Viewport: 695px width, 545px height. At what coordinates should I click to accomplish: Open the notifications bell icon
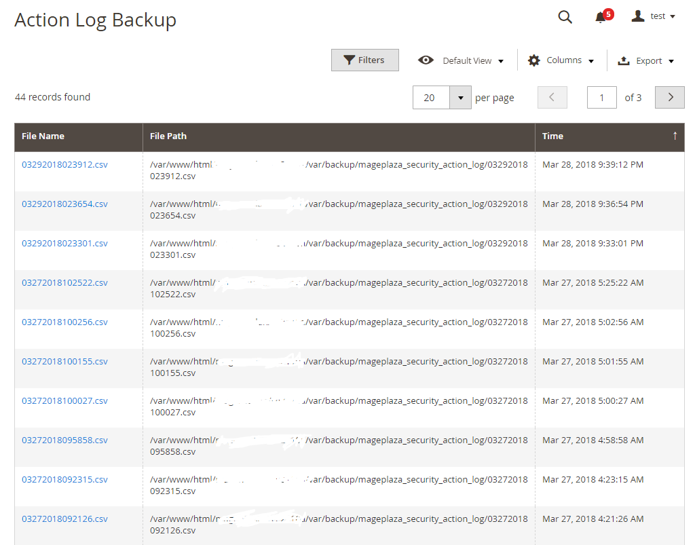click(x=601, y=18)
